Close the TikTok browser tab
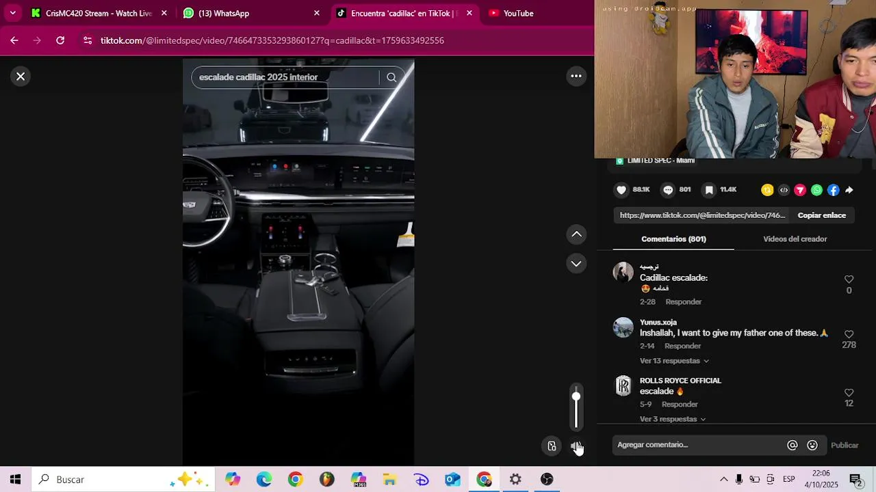 pyautogui.click(x=469, y=13)
